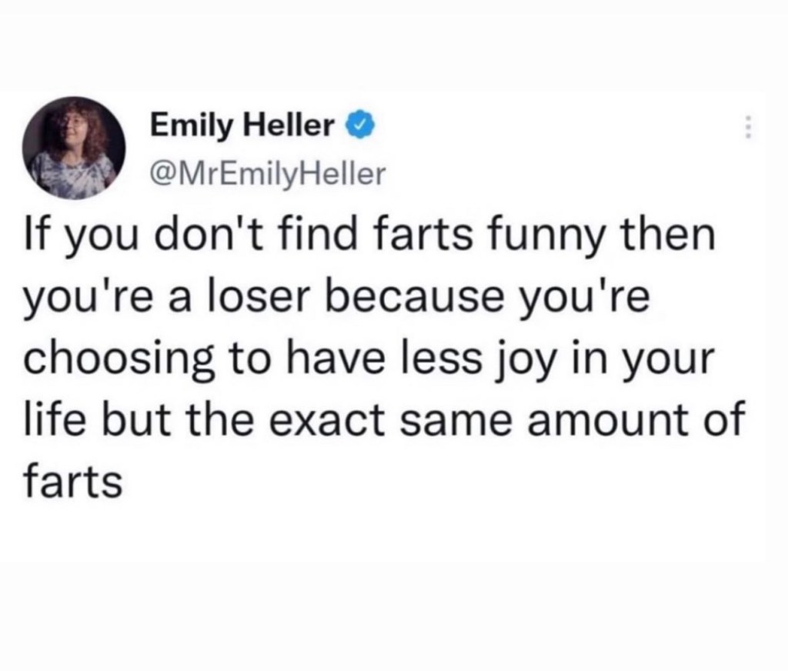
Task: Click the display name Emily Heller
Action: tap(242, 123)
